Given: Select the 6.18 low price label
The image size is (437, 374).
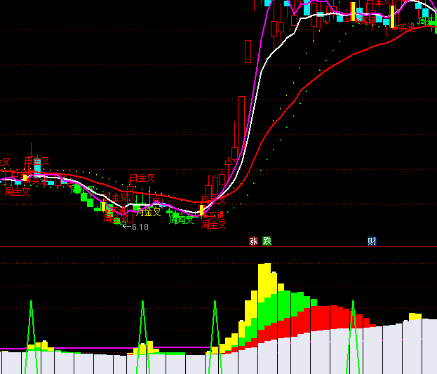Looking at the screenshot, I should coord(140,227).
